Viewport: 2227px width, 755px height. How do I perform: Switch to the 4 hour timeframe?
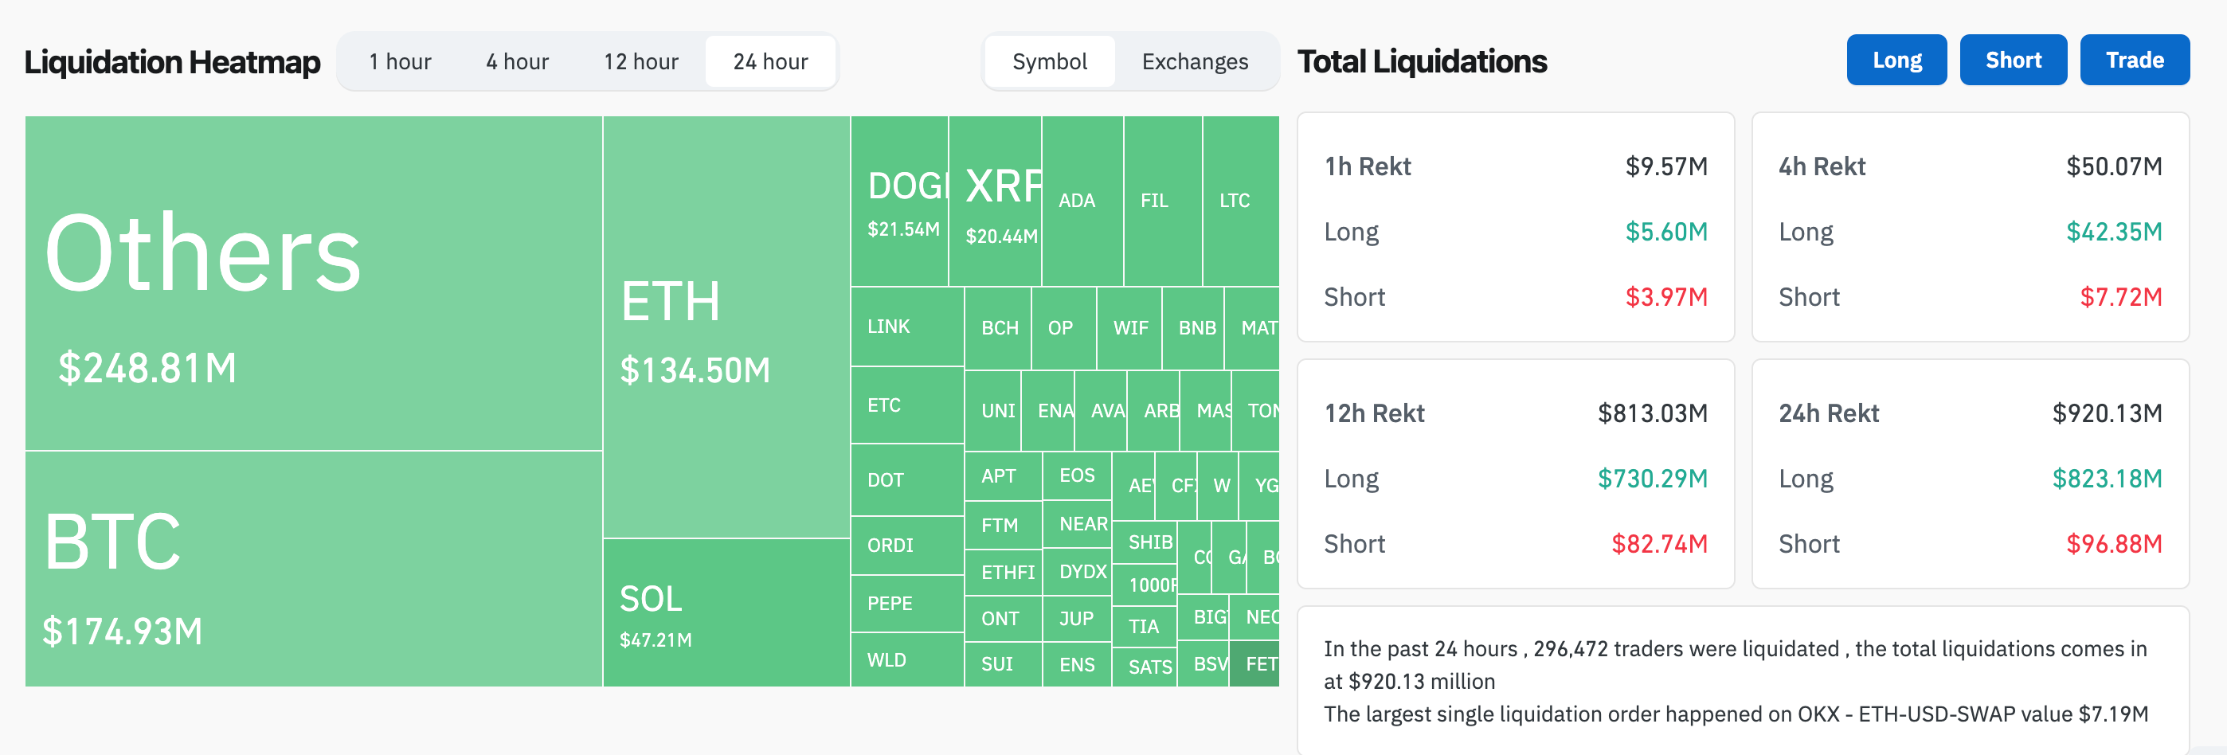click(x=517, y=61)
